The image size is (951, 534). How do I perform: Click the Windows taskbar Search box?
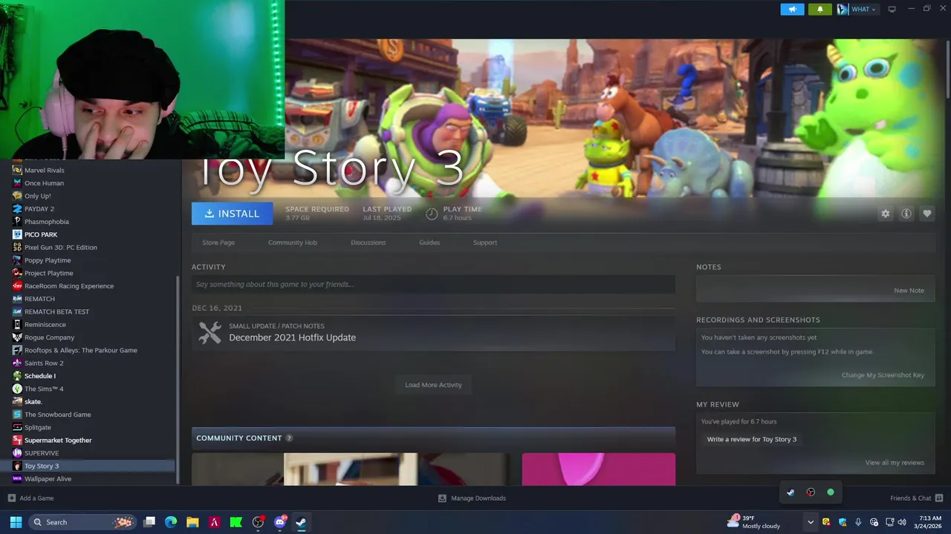(x=82, y=522)
